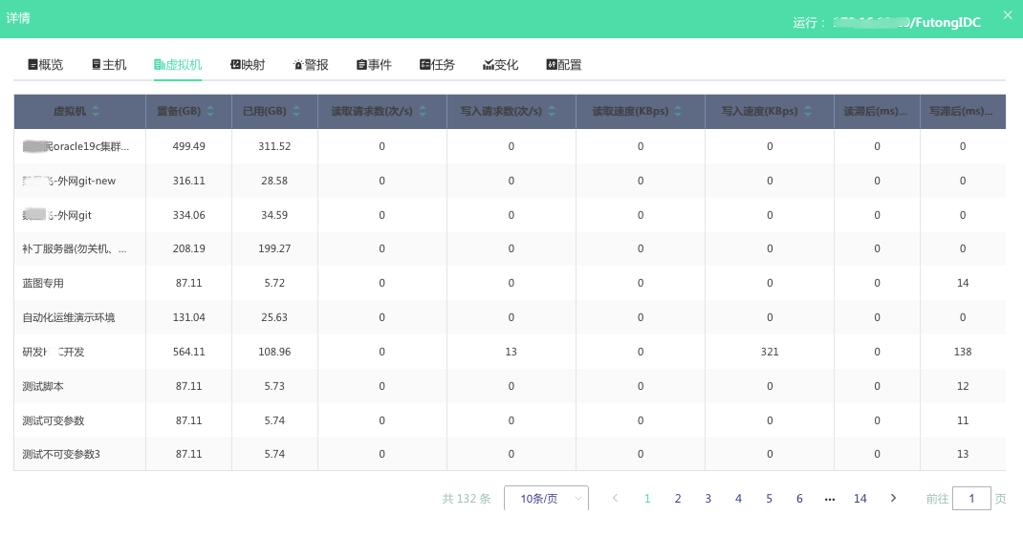This screenshot has width=1023, height=537.
Task: Sort by 置备(GB) column sort arrows
Action: pos(210,112)
